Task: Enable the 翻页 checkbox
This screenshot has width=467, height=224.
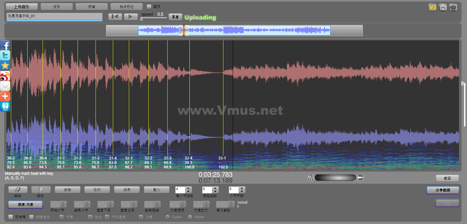Action: coord(149,6)
